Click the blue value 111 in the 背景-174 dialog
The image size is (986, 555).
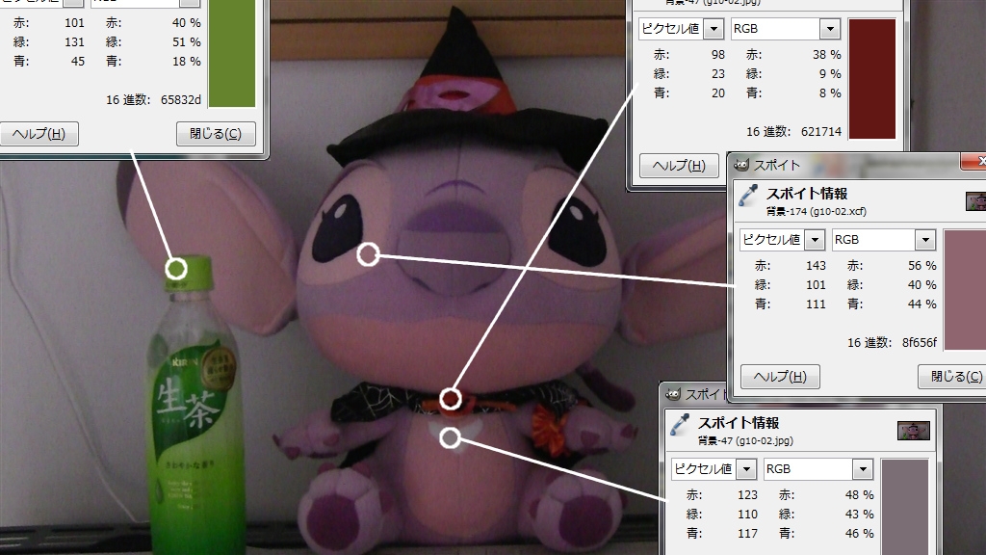point(816,304)
